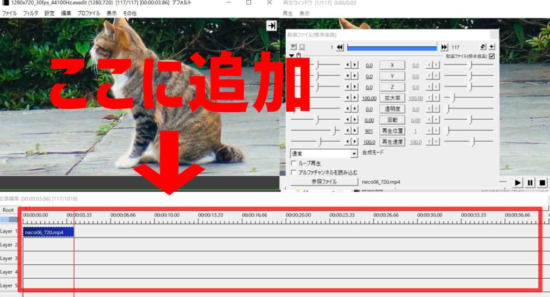Click the link icon beside the plus button

(483, 46)
